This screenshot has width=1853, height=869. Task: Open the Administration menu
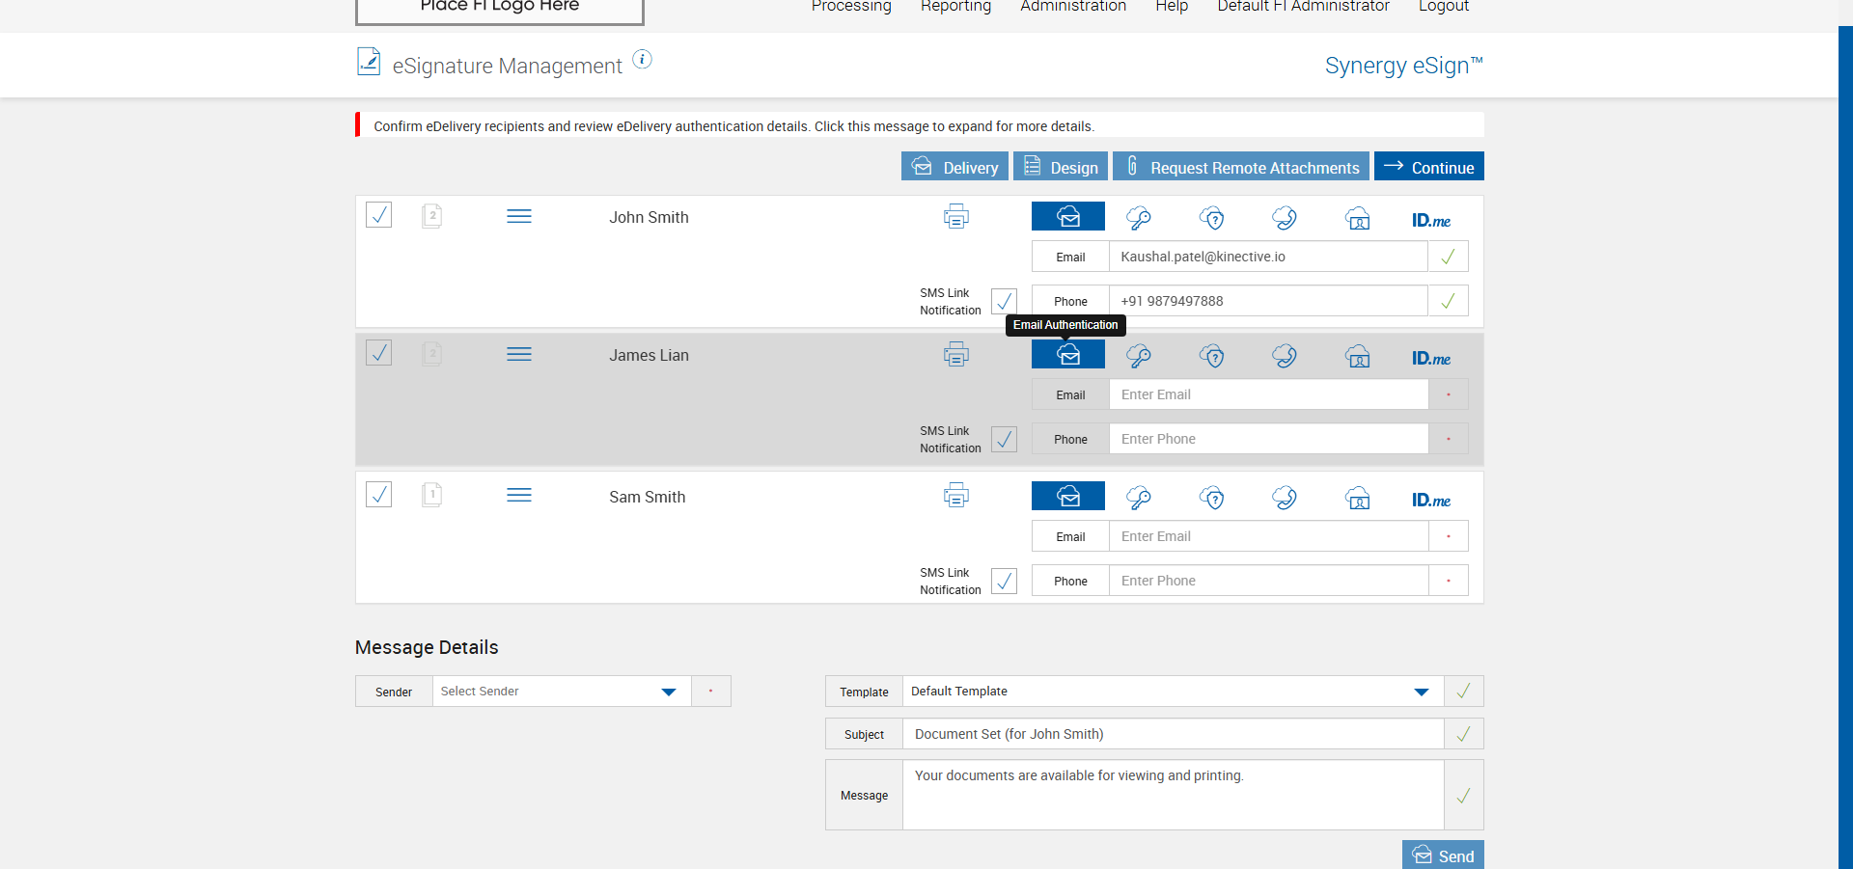click(x=1073, y=7)
